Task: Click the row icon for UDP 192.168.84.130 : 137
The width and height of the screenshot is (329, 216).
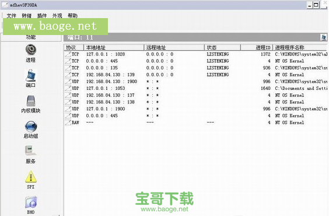Action: tap(68, 95)
